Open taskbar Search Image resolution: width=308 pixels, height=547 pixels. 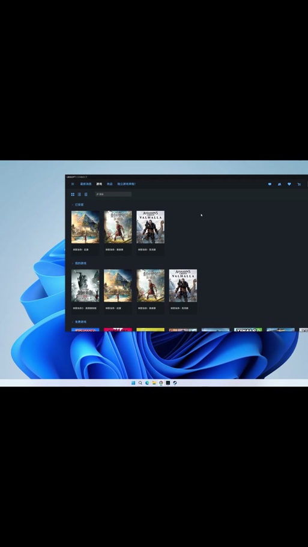(140, 383)
